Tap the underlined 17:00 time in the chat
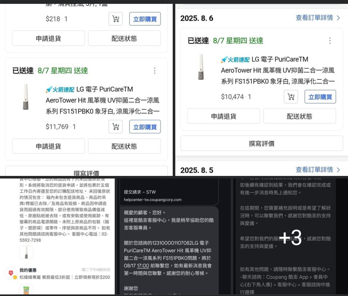This screenshot has width=348, height=296. (x=143, y=266)
